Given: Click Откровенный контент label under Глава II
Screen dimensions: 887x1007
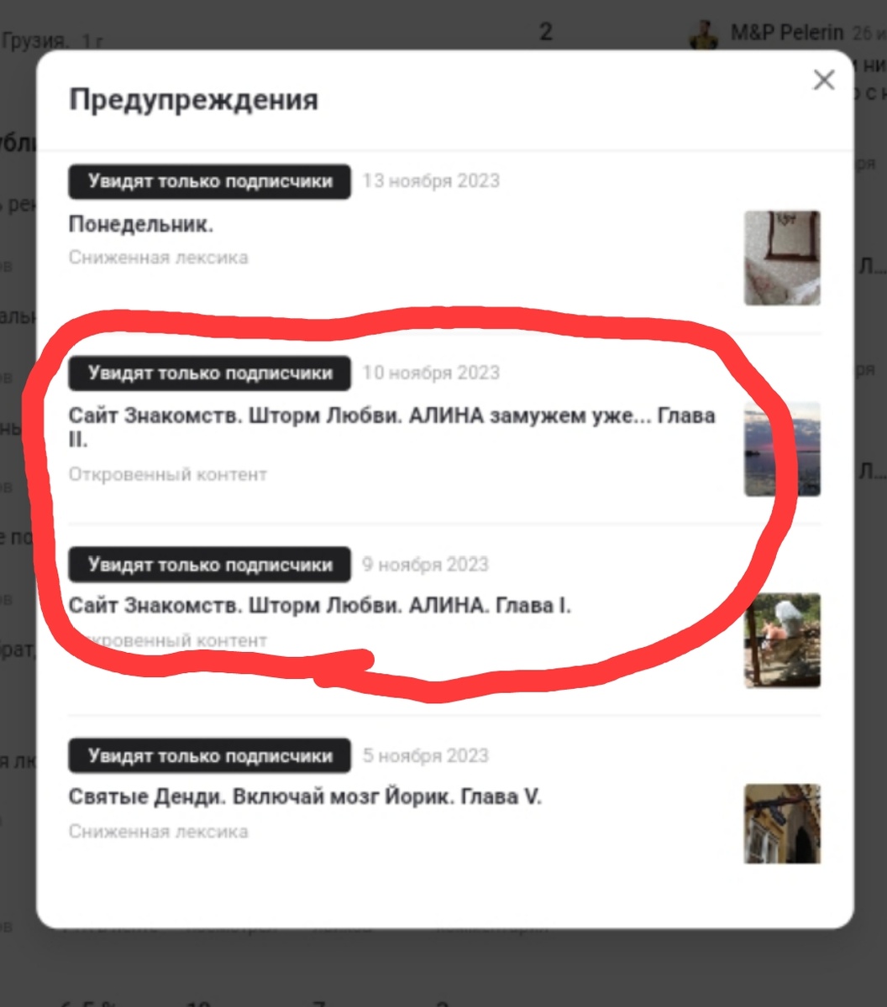Looking at the screenshot, I should (168, 474).
